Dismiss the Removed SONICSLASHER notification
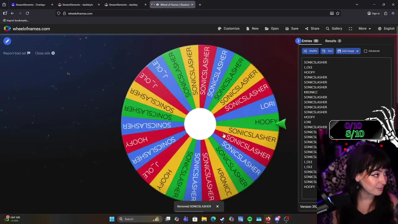 click(217, 206)
